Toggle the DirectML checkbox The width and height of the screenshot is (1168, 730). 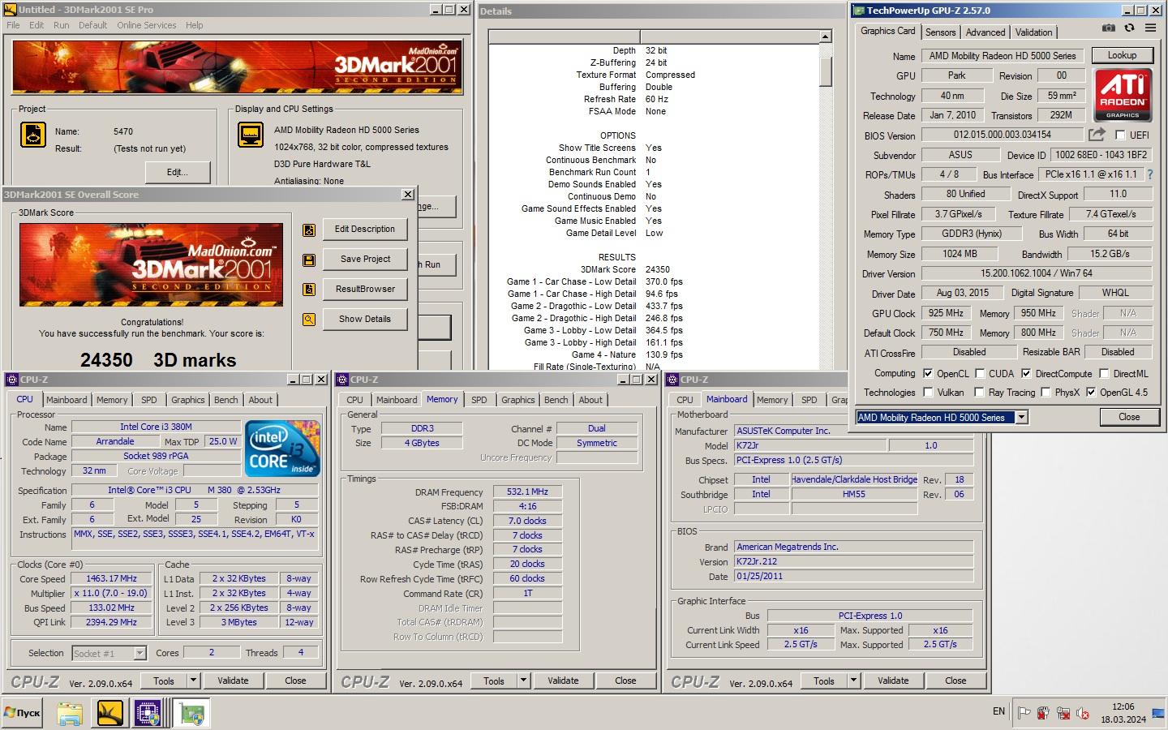1104,374
